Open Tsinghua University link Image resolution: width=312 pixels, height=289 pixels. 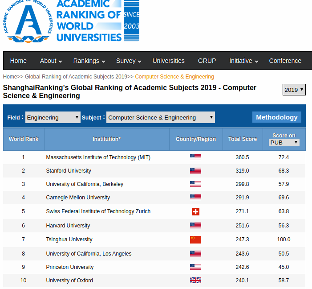tap(69, 239)
